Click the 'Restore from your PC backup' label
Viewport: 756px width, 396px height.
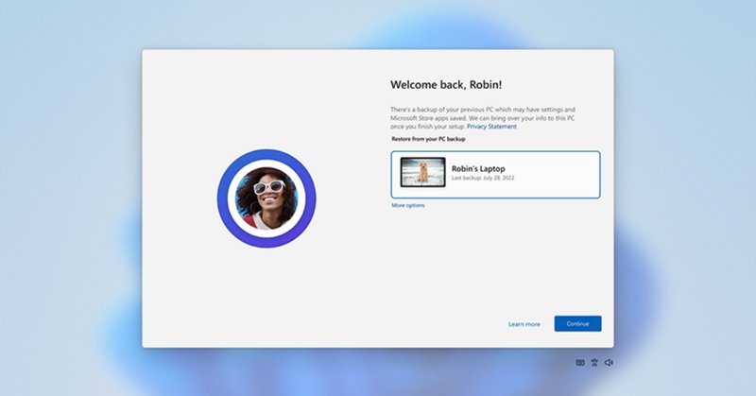click(428, 139)
